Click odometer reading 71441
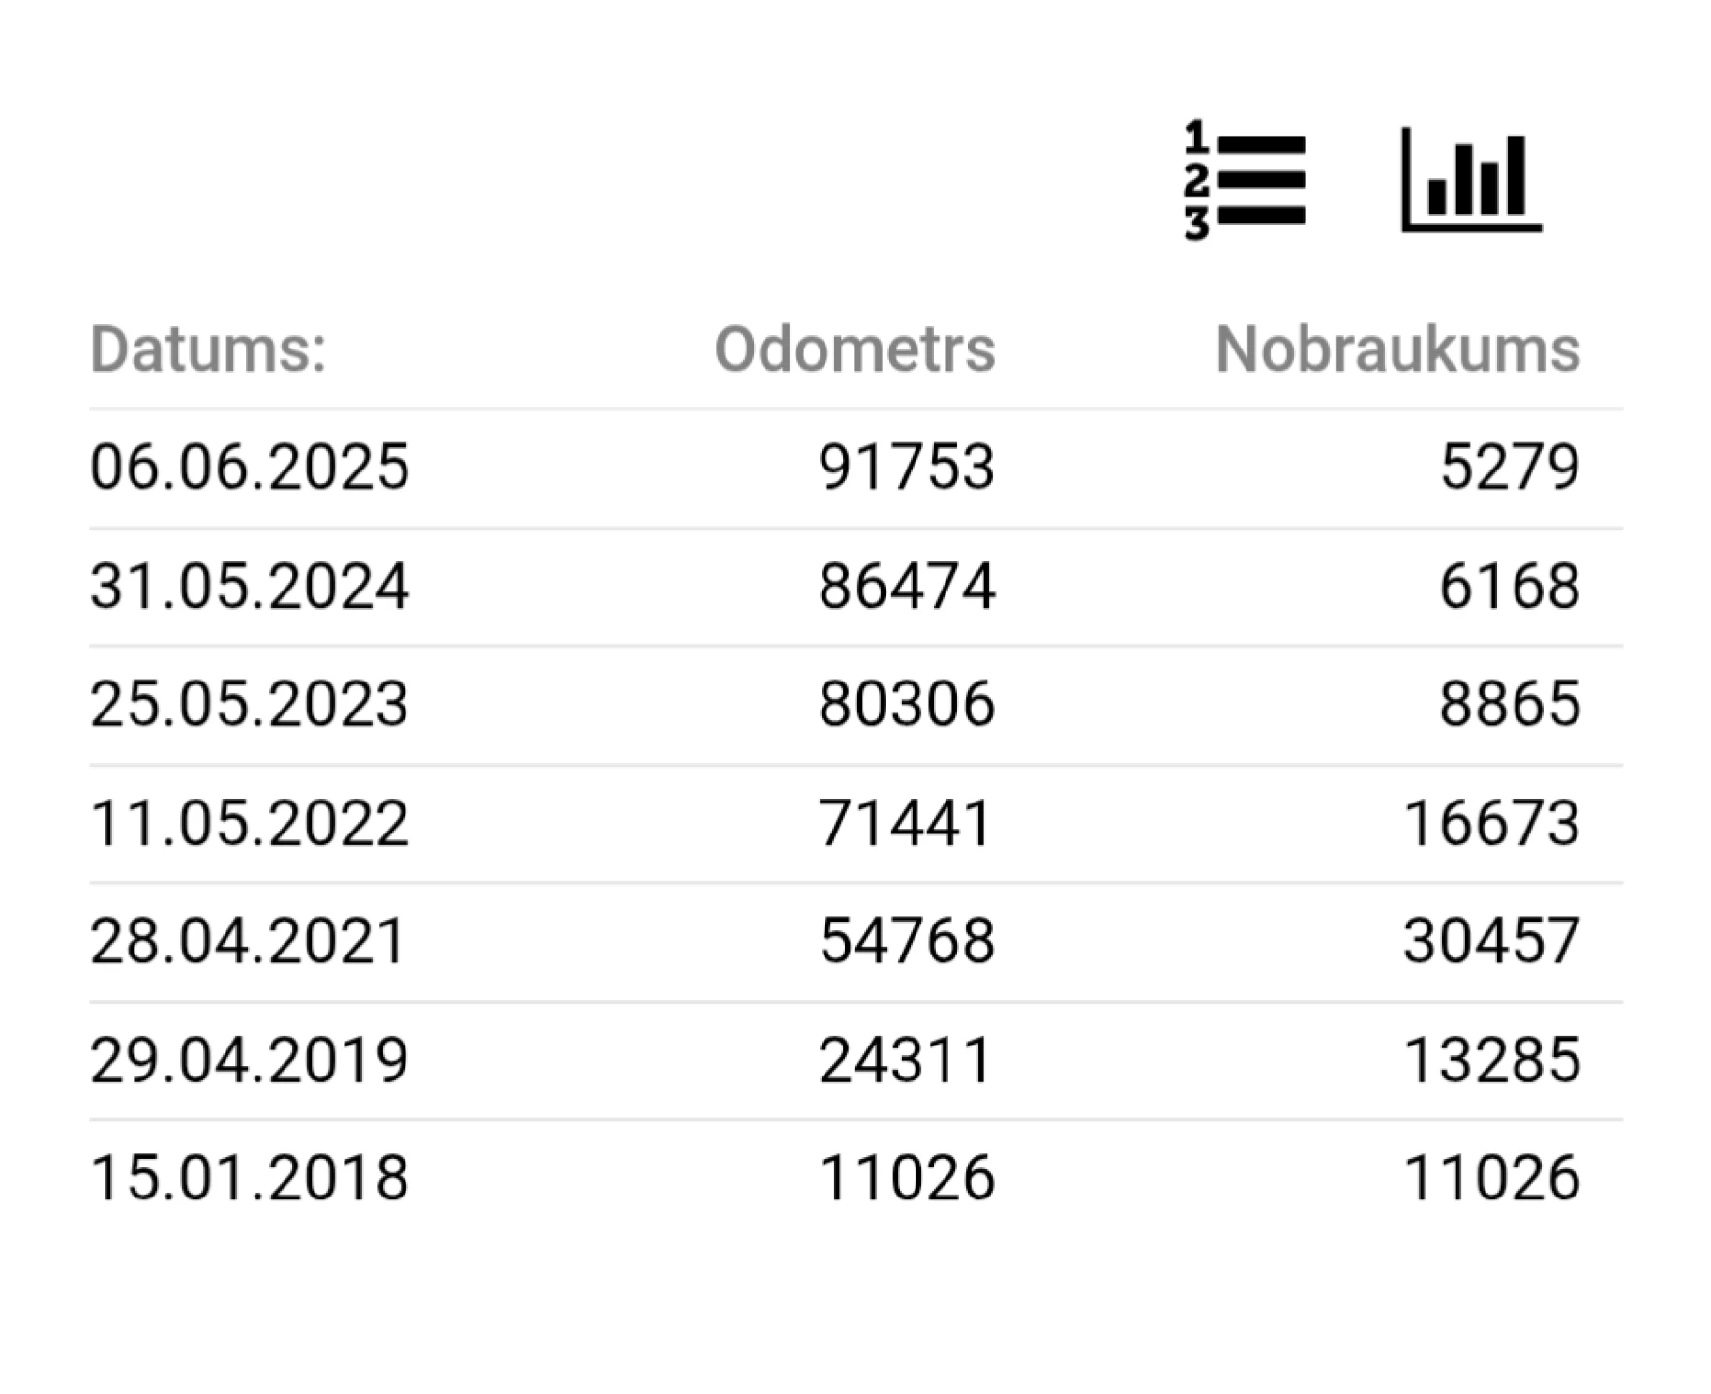The width and height of the screenshot is (1711, 1394). (907, 824)
